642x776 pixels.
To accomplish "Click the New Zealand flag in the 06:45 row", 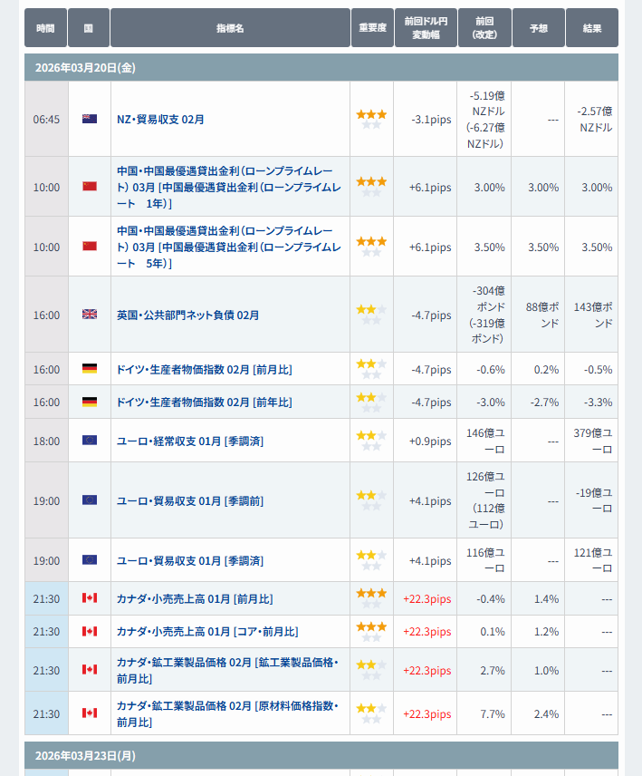I will [x=90, y=119].
